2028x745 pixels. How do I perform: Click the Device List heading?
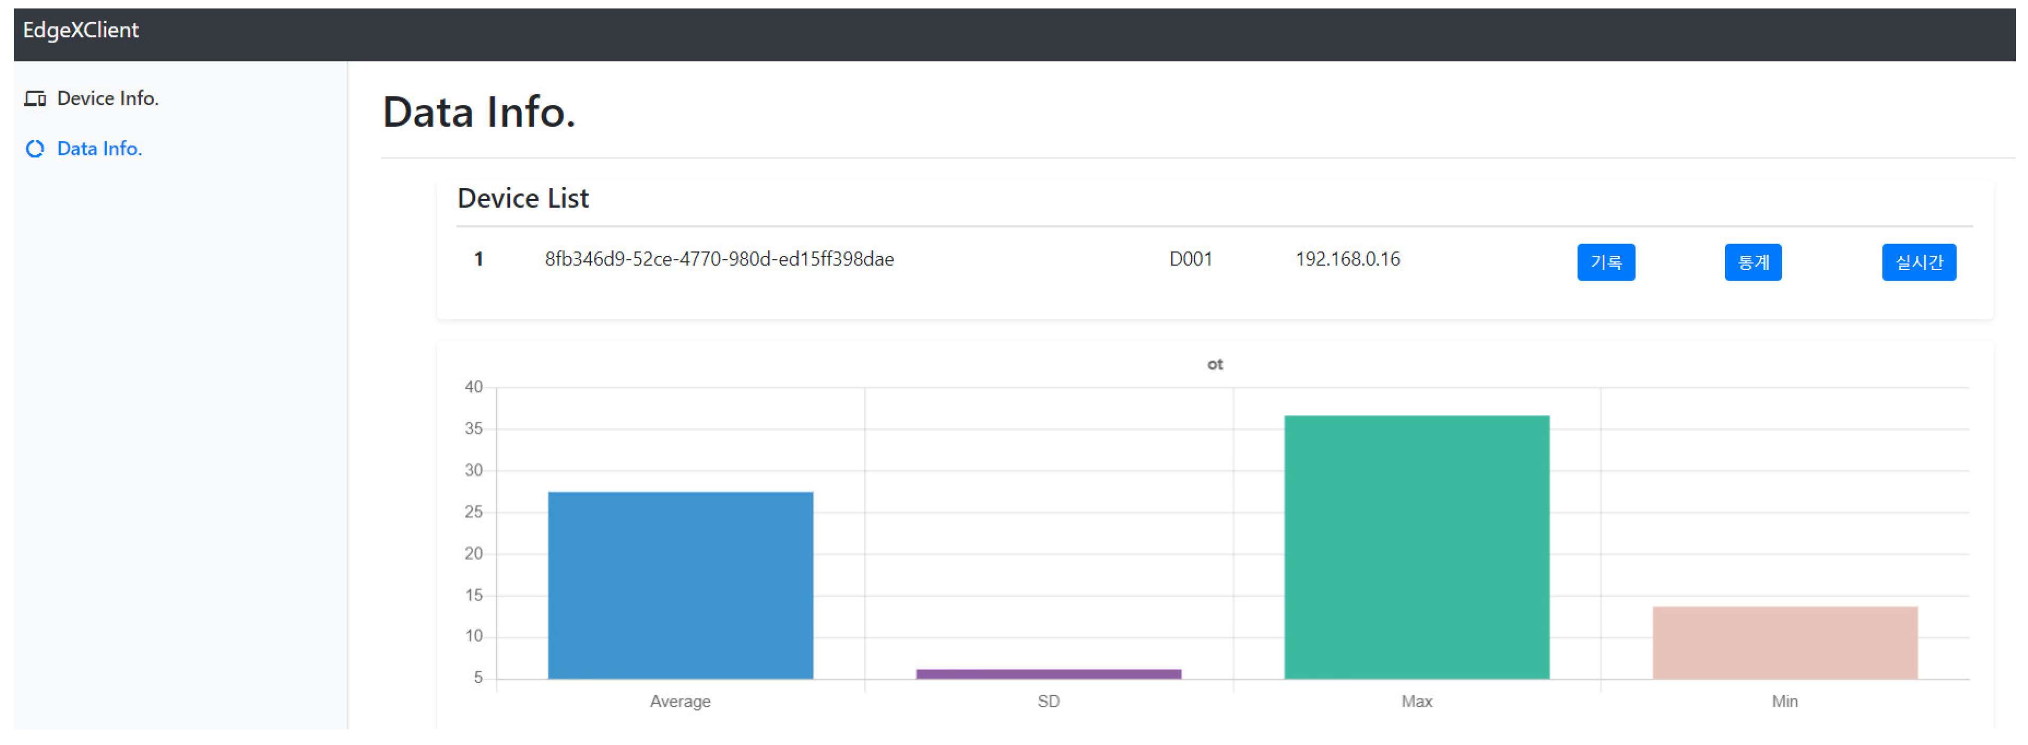pyautogui.click(x=523, y=199)
